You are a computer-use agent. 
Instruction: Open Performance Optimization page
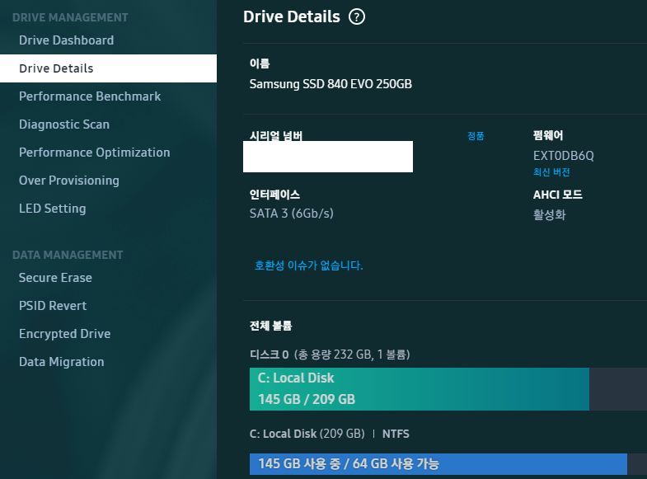click(95, 153)
